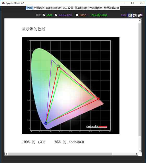Zoom out of the gamut chart
Viewport: 146px width, 163px height.
[x=135, y=15]
